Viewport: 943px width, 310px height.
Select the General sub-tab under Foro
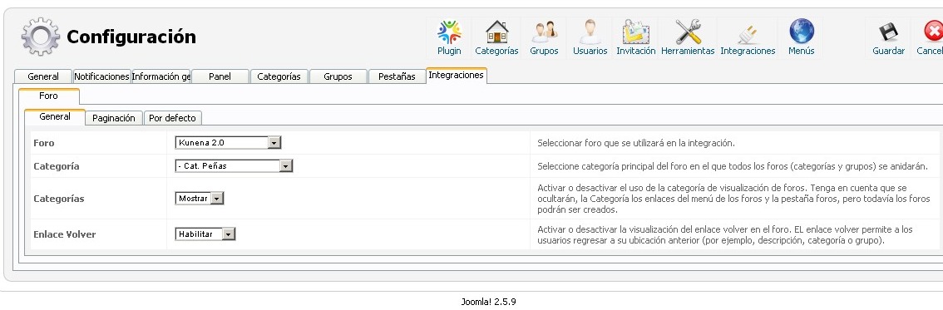point(55,116)
